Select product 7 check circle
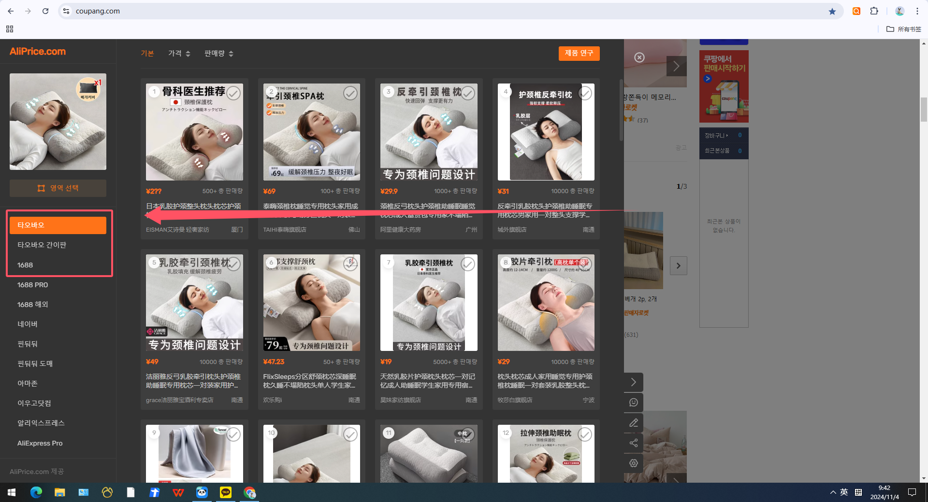This screenshot has width=928, height=502. [468, 264]
